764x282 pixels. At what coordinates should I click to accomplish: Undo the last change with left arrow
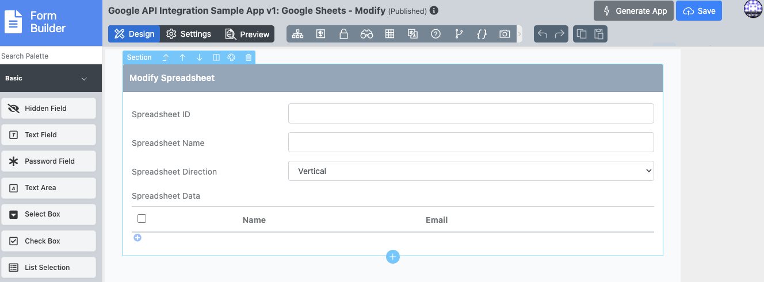pyautogui.click(x=543, y=34)
